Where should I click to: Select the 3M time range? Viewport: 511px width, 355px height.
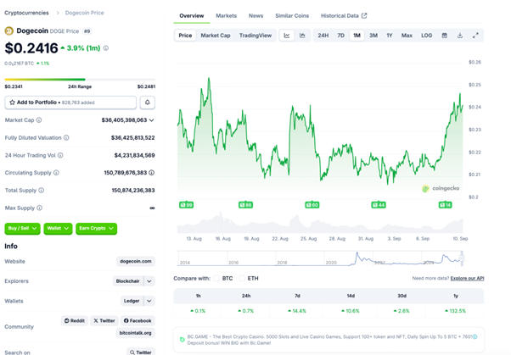[x=373, y=36]
